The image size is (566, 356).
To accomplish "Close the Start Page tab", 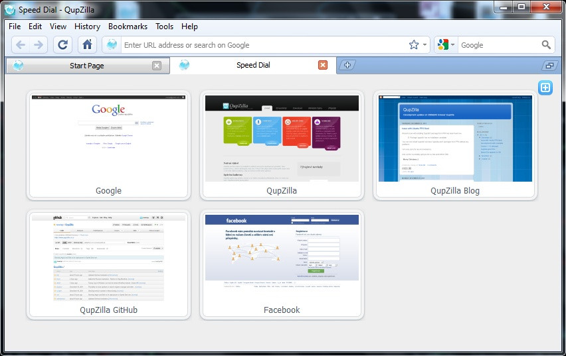I will tap(157, 66).
